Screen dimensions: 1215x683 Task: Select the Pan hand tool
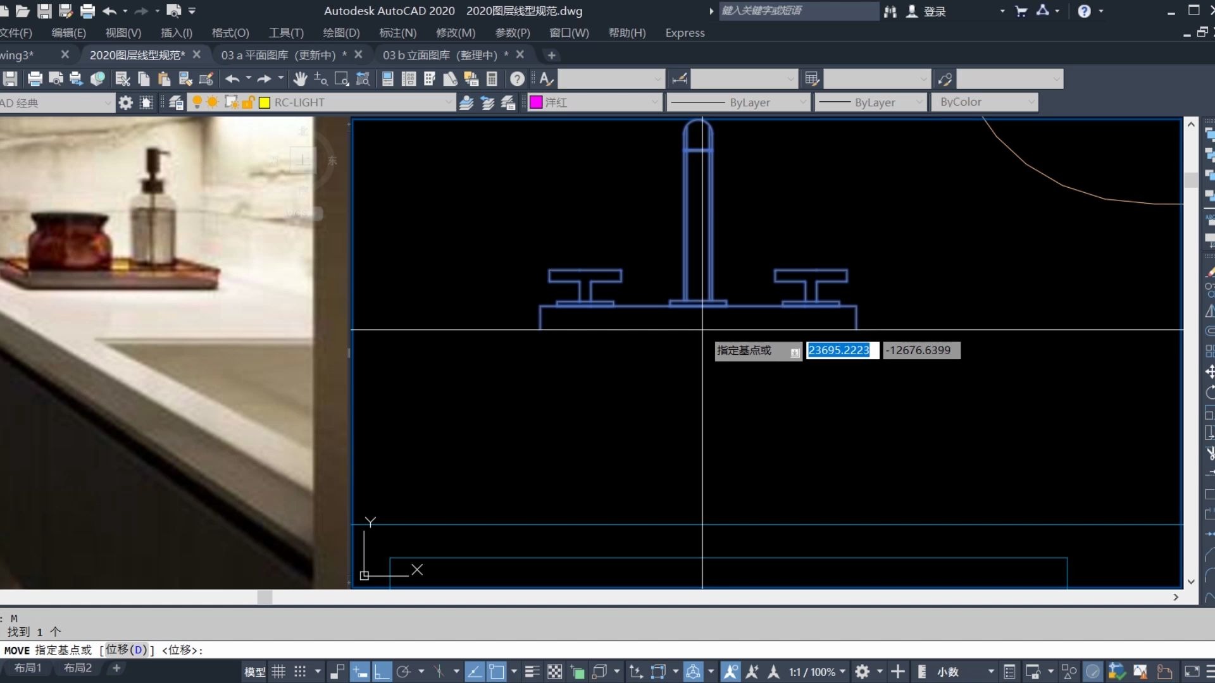coord(300,79)
